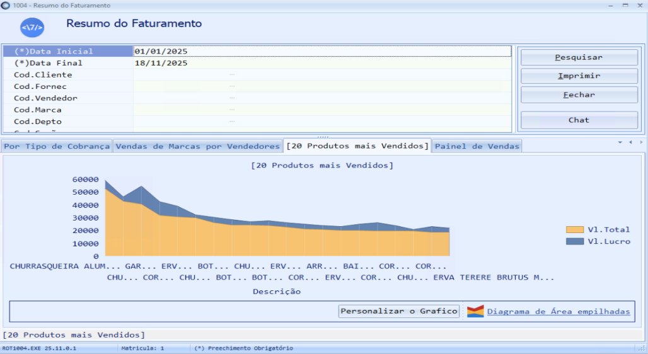Open Vendas de Marcas por Vendedores tab
The height and width of the screenshot is (354, 648).
coord(197,146)
